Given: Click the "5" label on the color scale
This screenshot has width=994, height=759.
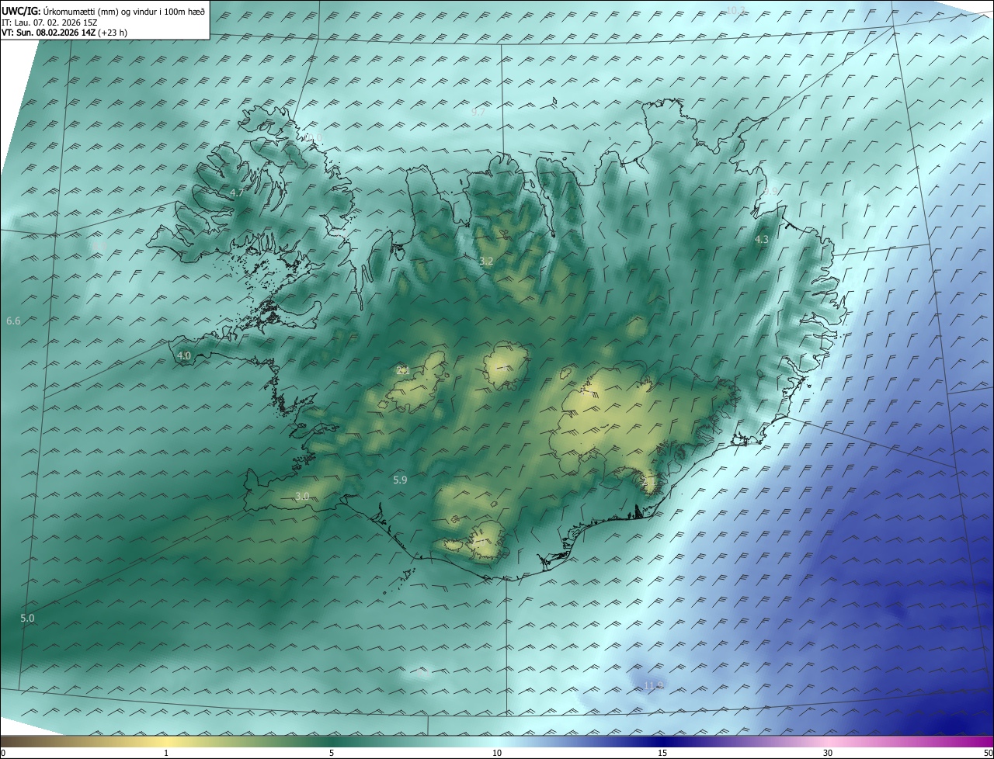Looking at the screenshot, I should click(332, 754).
